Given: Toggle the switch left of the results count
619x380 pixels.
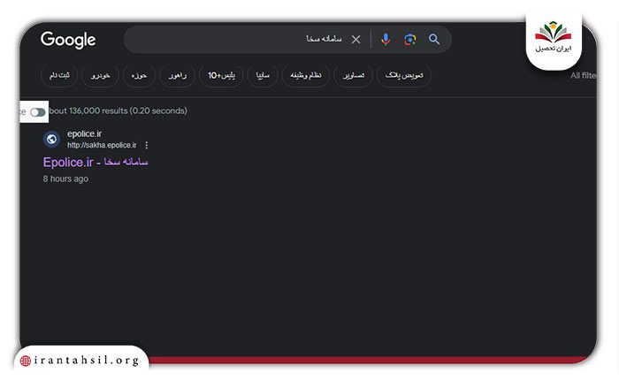Looking at the screenshot, I should point(38,112).
